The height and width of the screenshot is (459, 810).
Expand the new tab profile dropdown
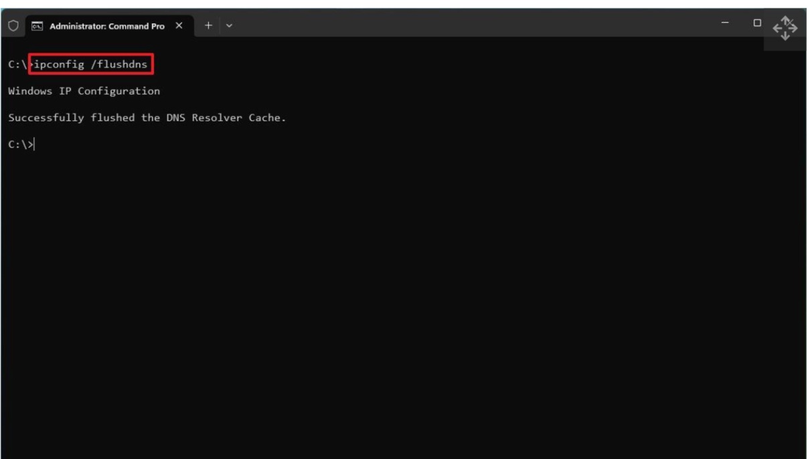click(230, 25)
